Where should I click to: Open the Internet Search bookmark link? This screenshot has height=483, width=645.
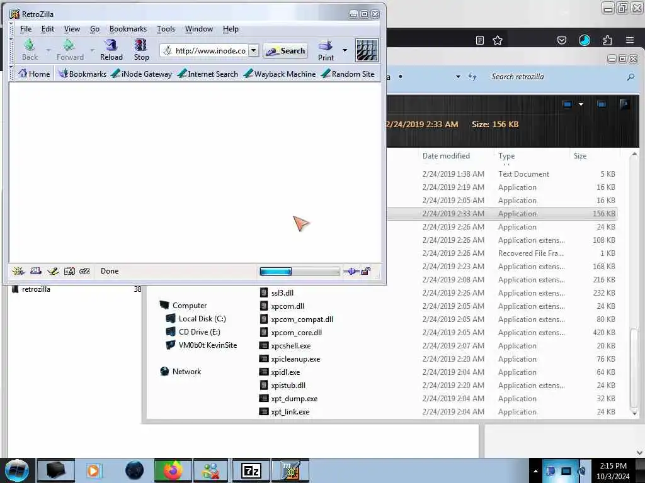pyautogui.click(x=208, y=74)
